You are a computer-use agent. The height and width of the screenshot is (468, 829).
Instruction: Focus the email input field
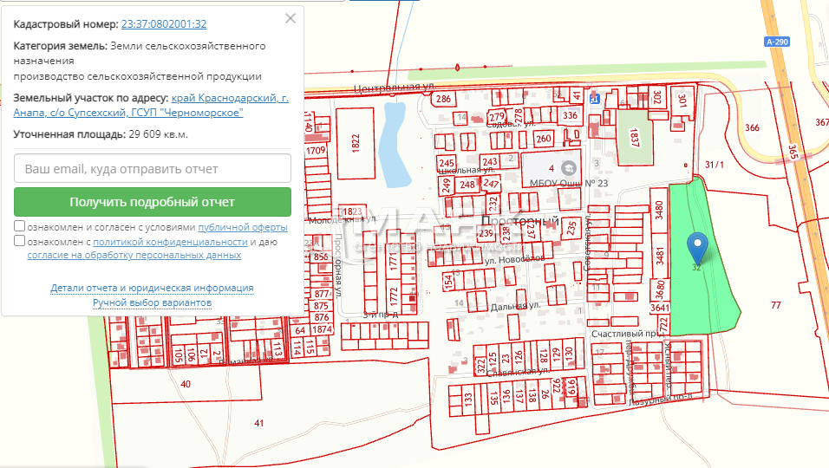[153, 168]
